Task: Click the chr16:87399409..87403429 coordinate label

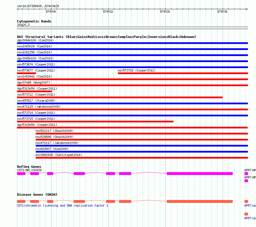Action: click(38, 6)
